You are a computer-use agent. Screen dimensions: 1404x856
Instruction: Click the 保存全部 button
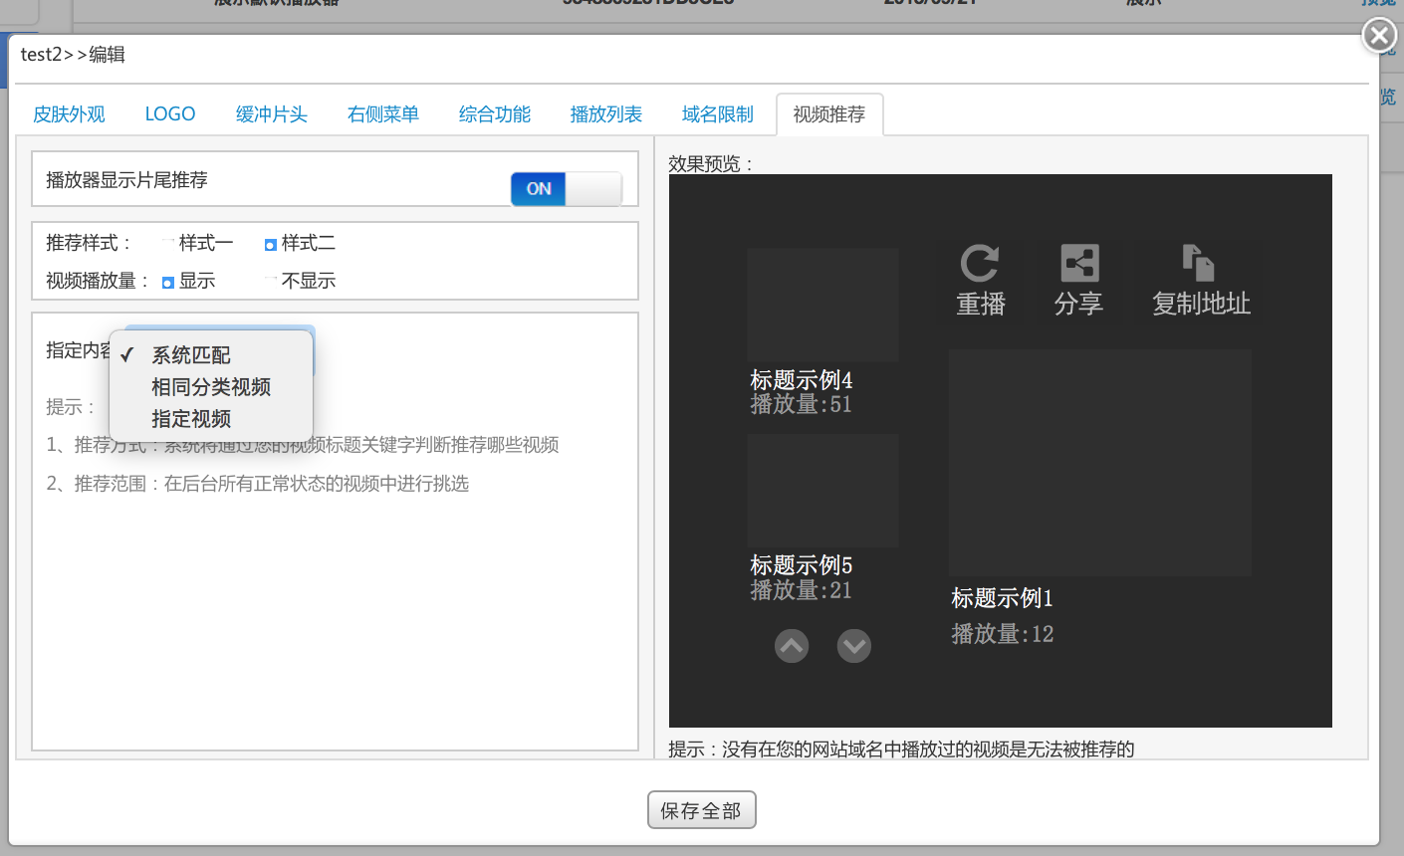click(x=702, y=810)
